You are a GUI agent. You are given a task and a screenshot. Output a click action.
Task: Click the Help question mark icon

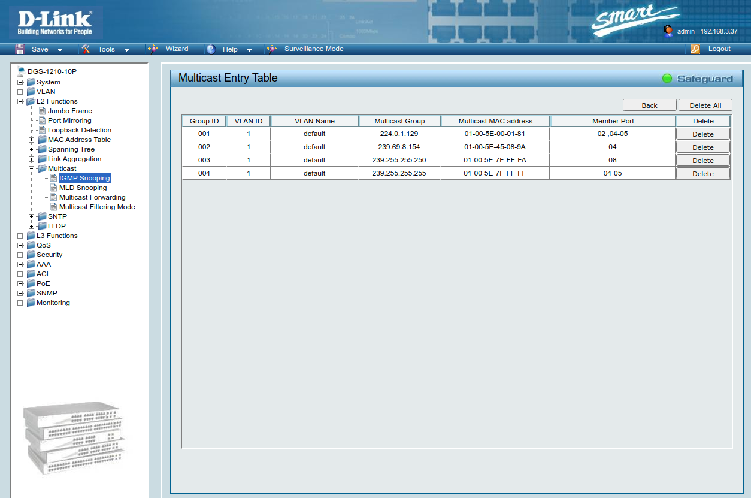[211, 49]
